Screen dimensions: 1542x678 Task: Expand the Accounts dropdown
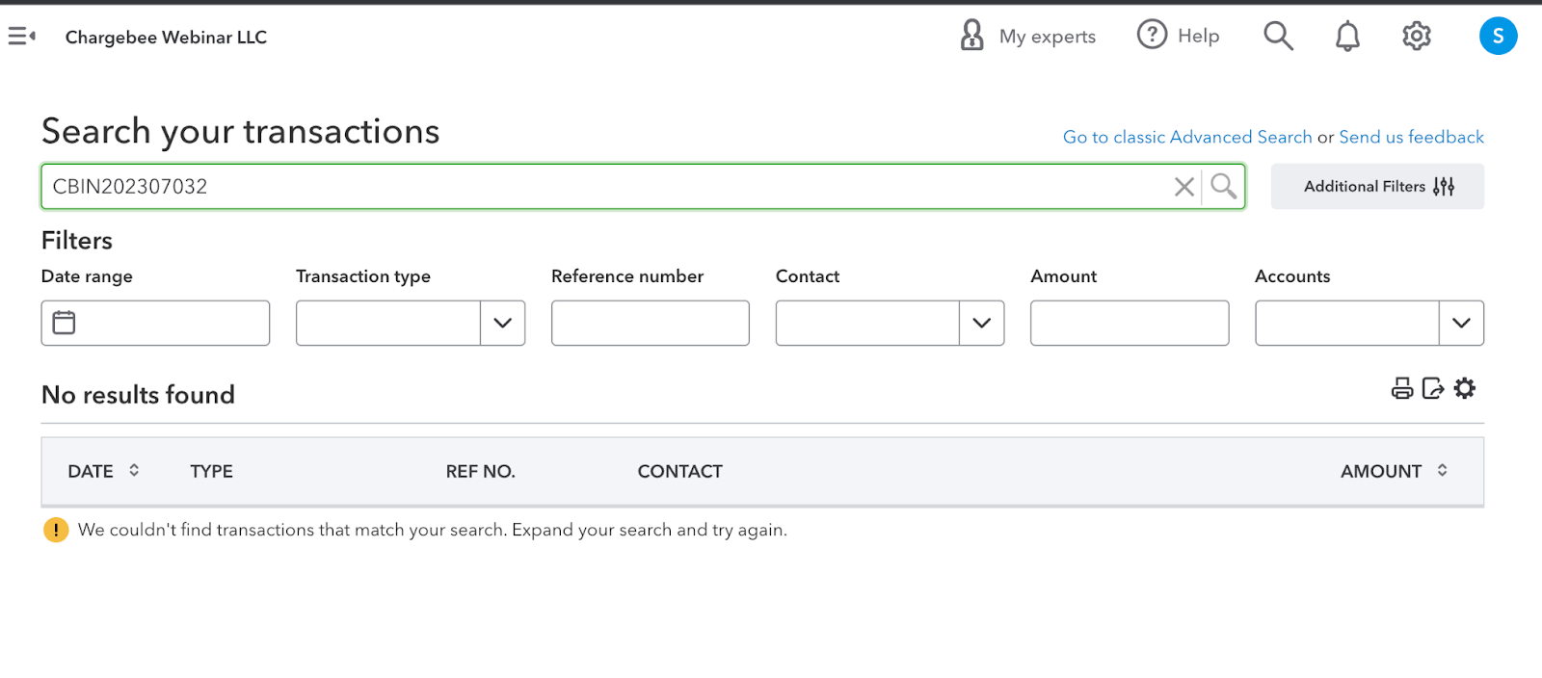1461,323
